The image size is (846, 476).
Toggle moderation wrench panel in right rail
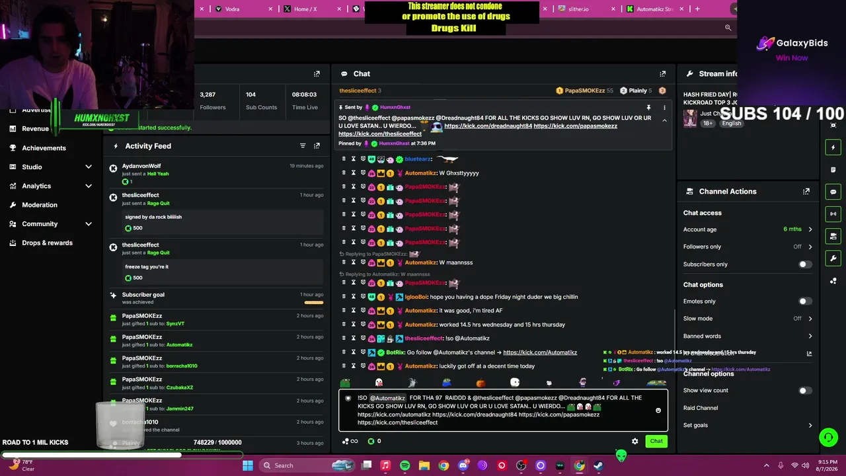point(833,258)
